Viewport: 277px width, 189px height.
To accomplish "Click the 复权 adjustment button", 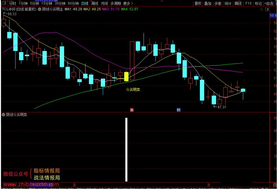I will pyautogui.click(x=198, y=3).
